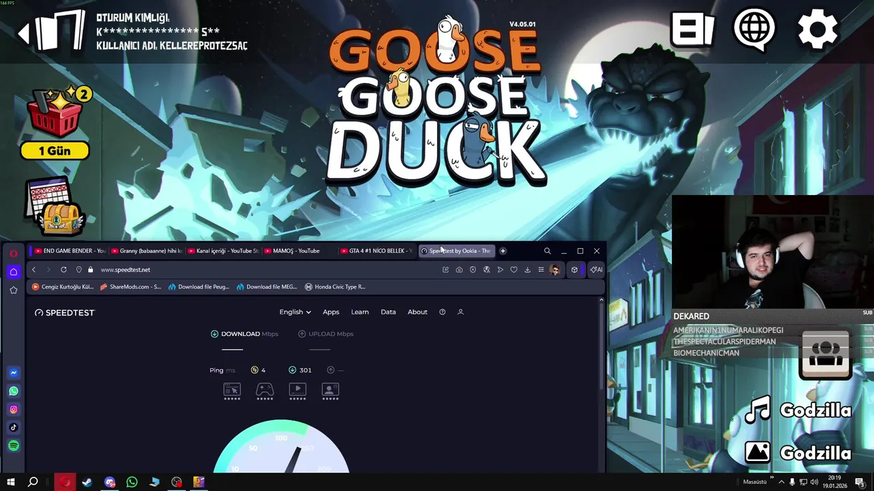Screen dimensions: 874x491
Task: Select the Godzilla music option
Action: point(798,411)
